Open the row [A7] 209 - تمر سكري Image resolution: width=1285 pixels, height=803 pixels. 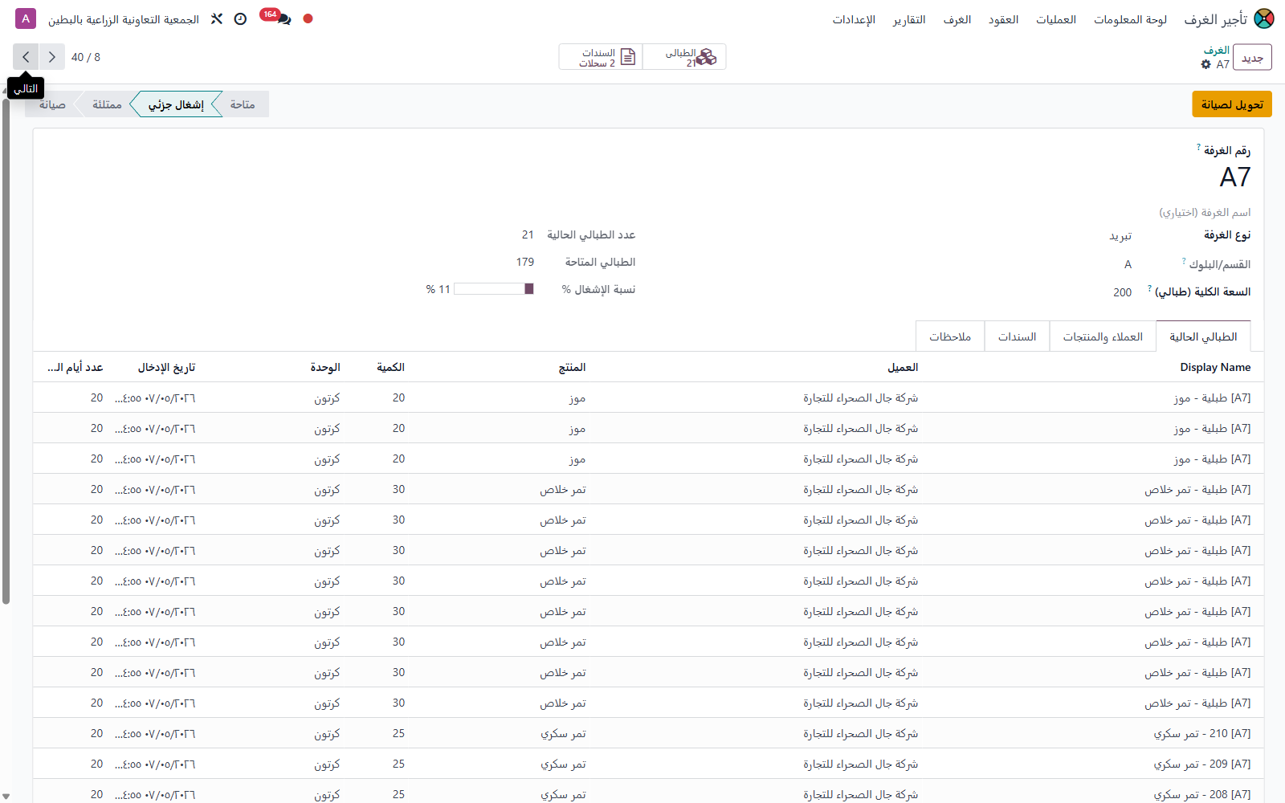pos(648,764)
